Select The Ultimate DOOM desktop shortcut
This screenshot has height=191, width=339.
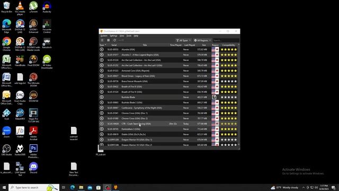(33, 80)
